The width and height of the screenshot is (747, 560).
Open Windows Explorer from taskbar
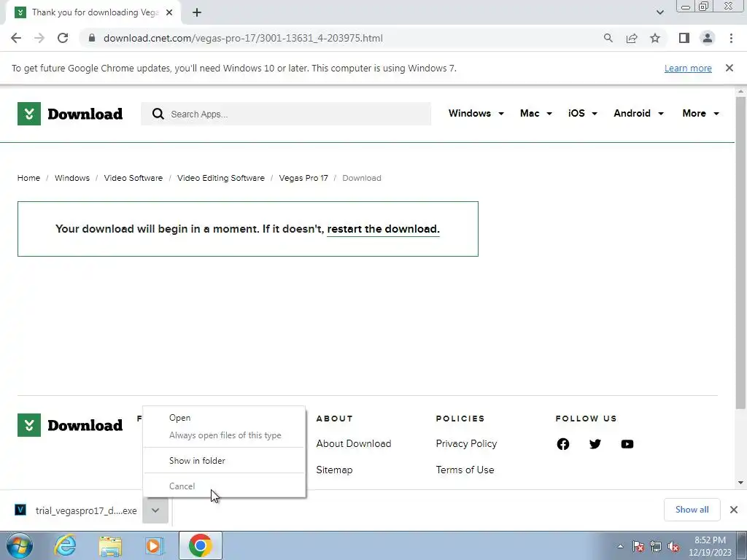pos(110,546)
